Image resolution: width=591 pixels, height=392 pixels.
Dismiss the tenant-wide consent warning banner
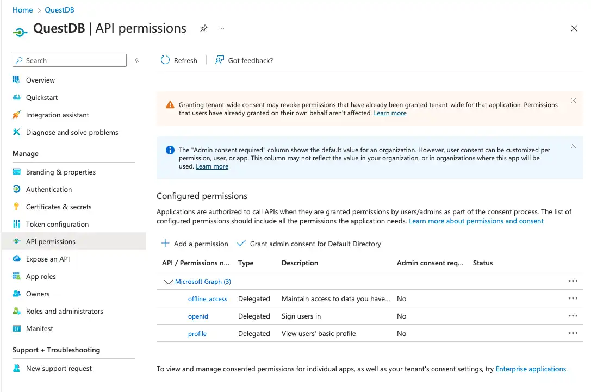pos(574,101)
